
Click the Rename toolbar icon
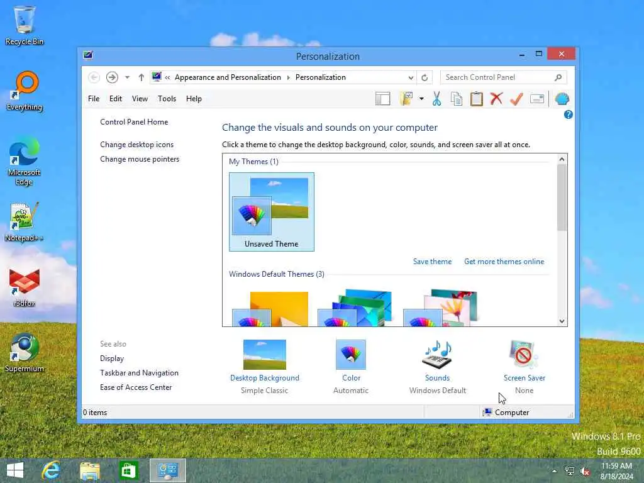coord(537,99)
